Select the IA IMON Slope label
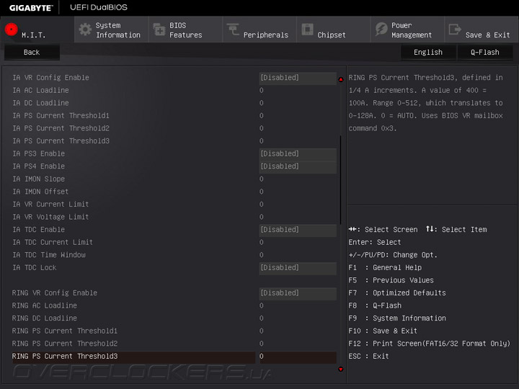Image resolution: width=519 pixels, height=389 pixels. [39, 179]
